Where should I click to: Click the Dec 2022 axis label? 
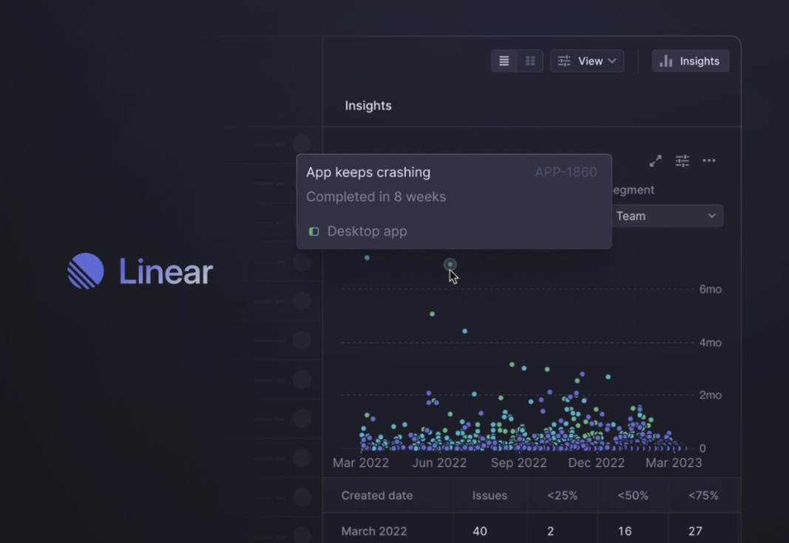[x=596, y=462]
